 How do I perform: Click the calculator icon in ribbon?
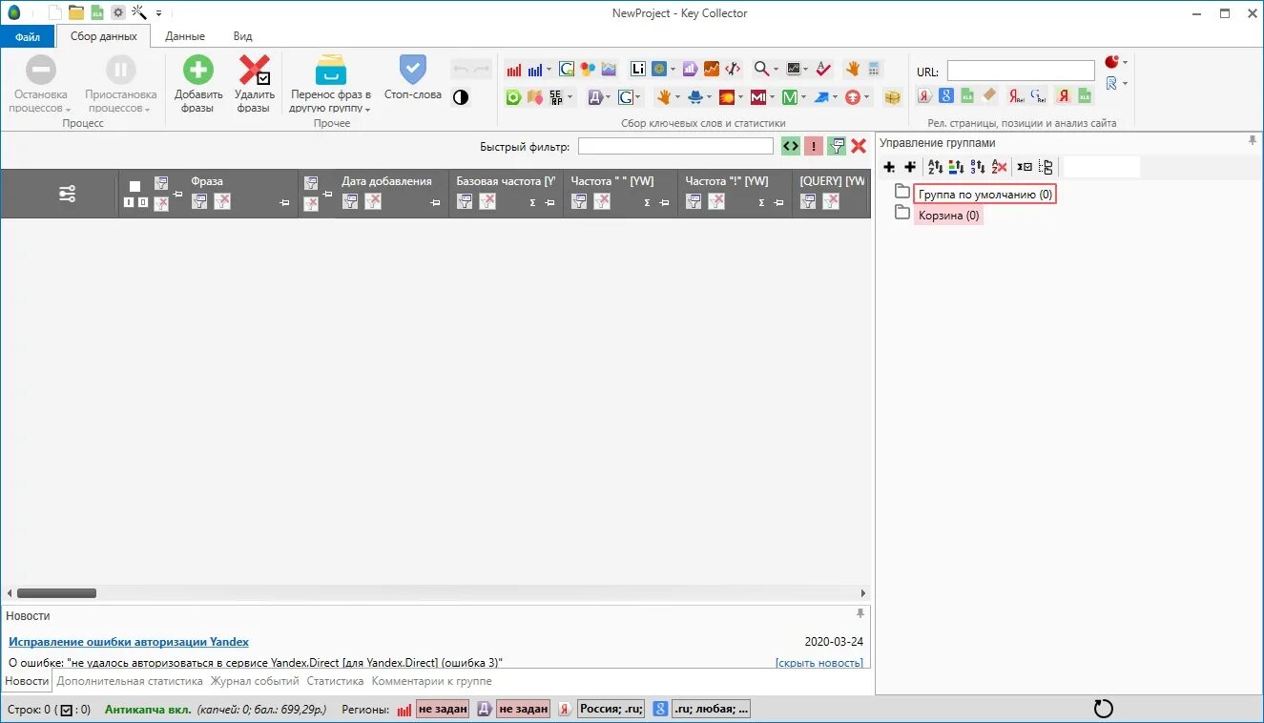tap(875, 69)
